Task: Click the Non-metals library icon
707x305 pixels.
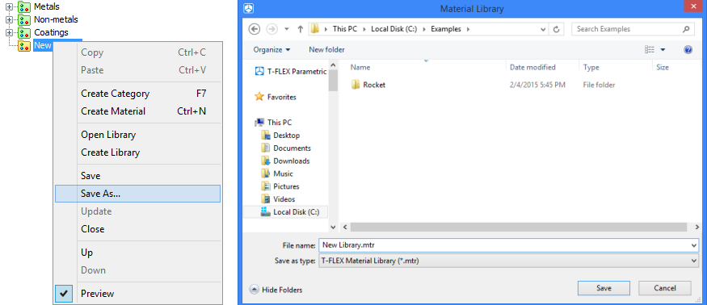Action: [x=24, y=20]
